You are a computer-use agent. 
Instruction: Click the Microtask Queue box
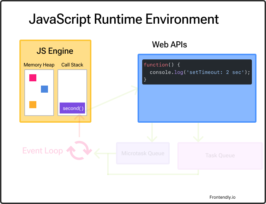click(x=143, y=153)
